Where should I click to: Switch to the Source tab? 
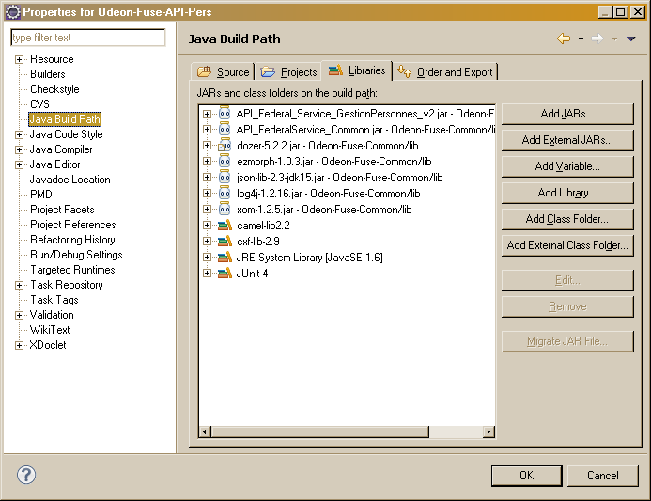pos(224,72)
